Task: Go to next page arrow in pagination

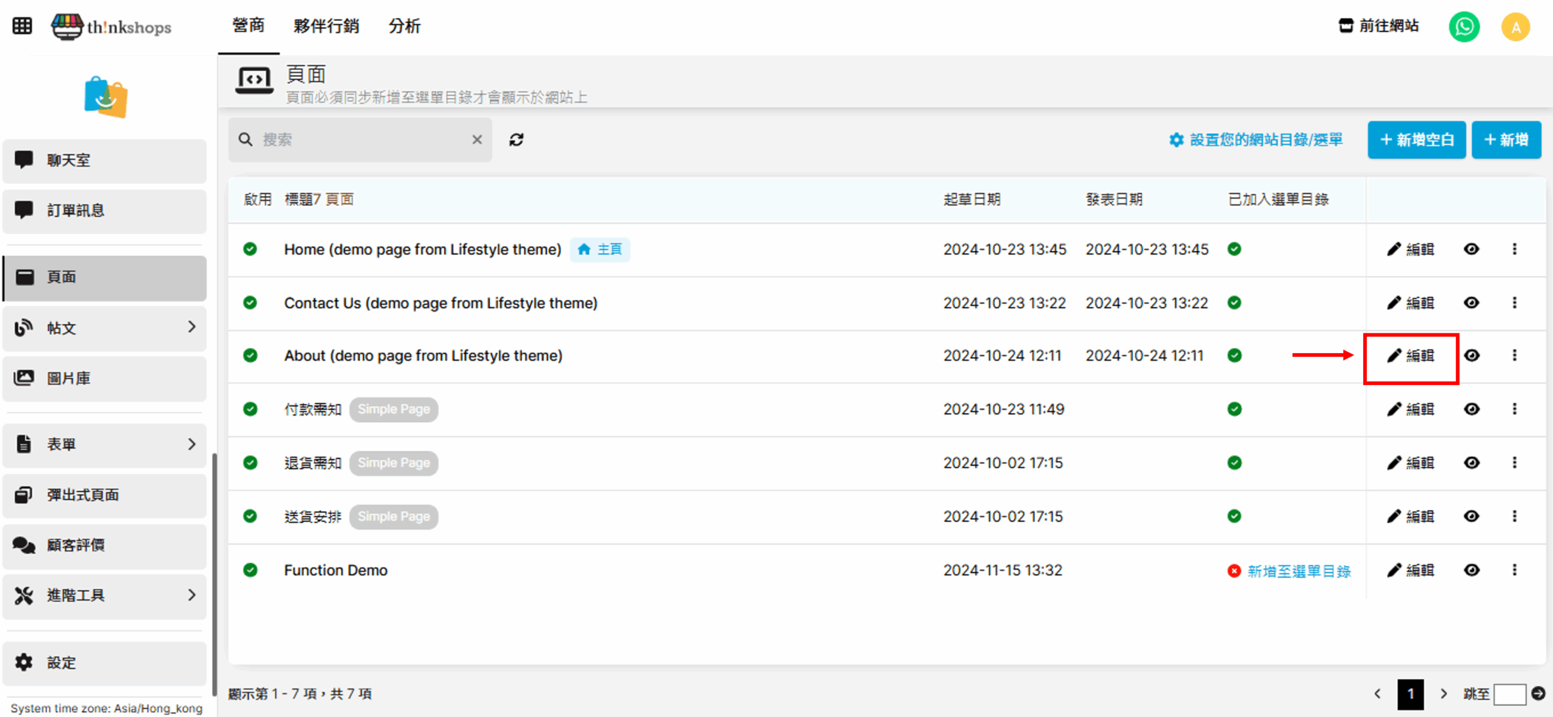Action: click(x=1444, y=693)
